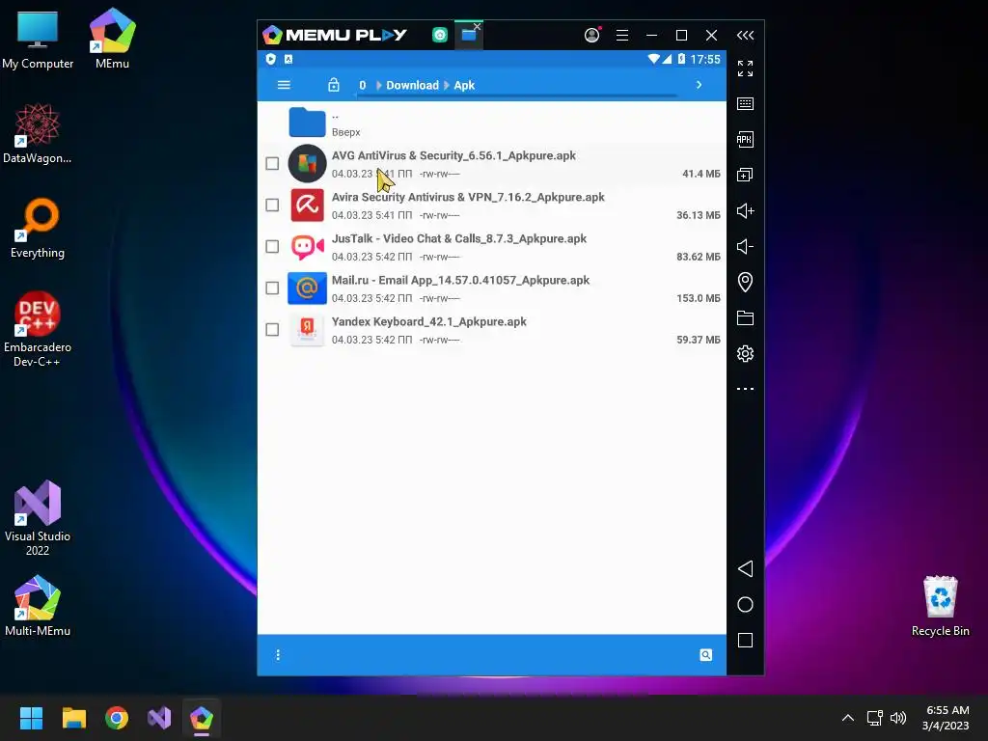Open MEmu settings gear
This screenshot has width=988, height=741.
coord(746,353)
